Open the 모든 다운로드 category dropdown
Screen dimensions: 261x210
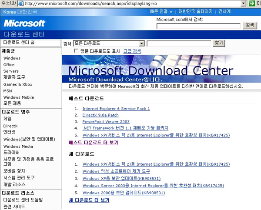(x=142, y=43)
